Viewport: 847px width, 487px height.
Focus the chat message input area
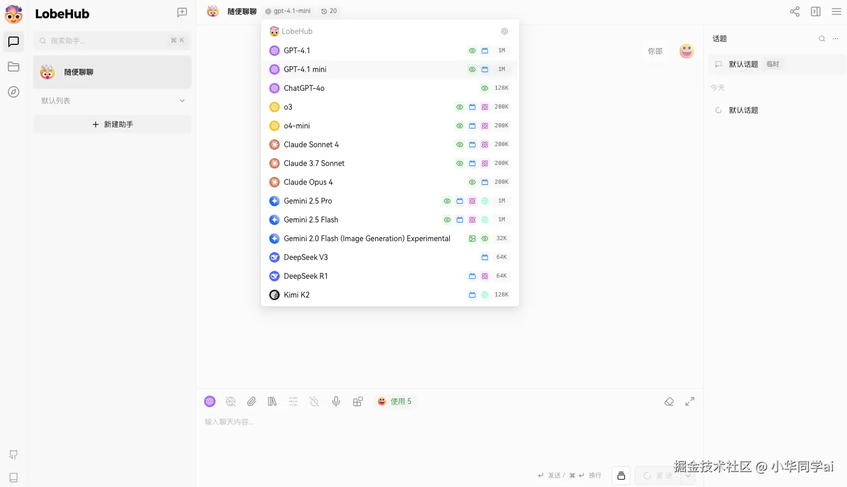click(450, 438)
